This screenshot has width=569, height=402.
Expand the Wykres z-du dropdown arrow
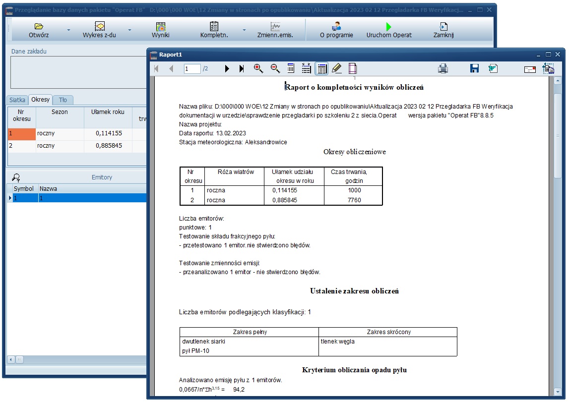[x=129, y=30]
